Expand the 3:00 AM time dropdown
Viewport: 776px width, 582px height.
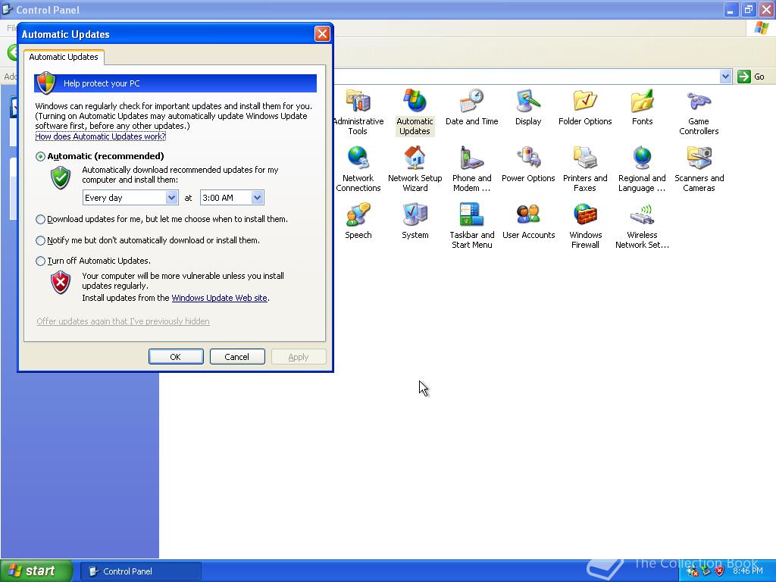257,198
